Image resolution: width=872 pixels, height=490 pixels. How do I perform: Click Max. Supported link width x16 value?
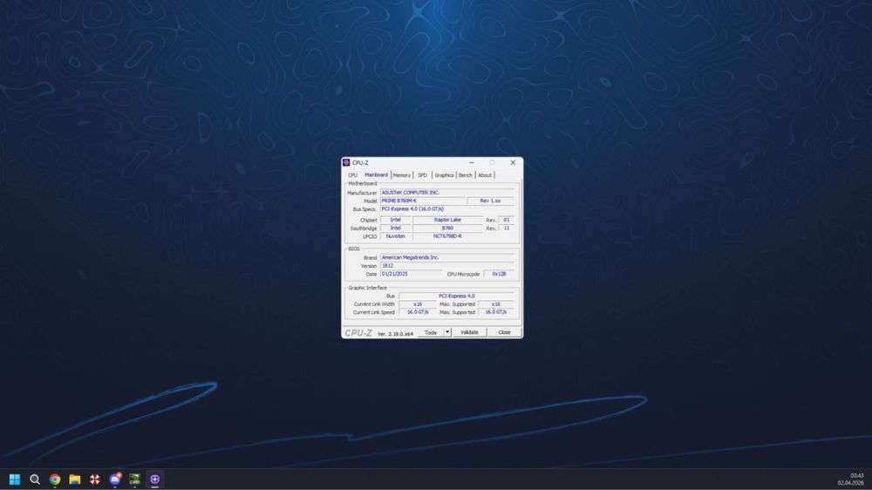(x=496, y=304)
